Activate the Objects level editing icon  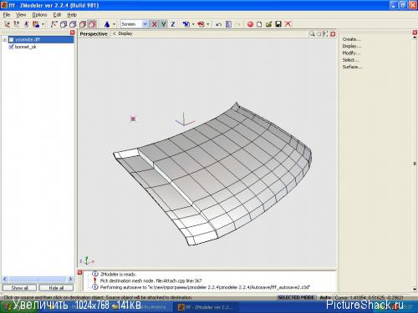coord(36,24)
